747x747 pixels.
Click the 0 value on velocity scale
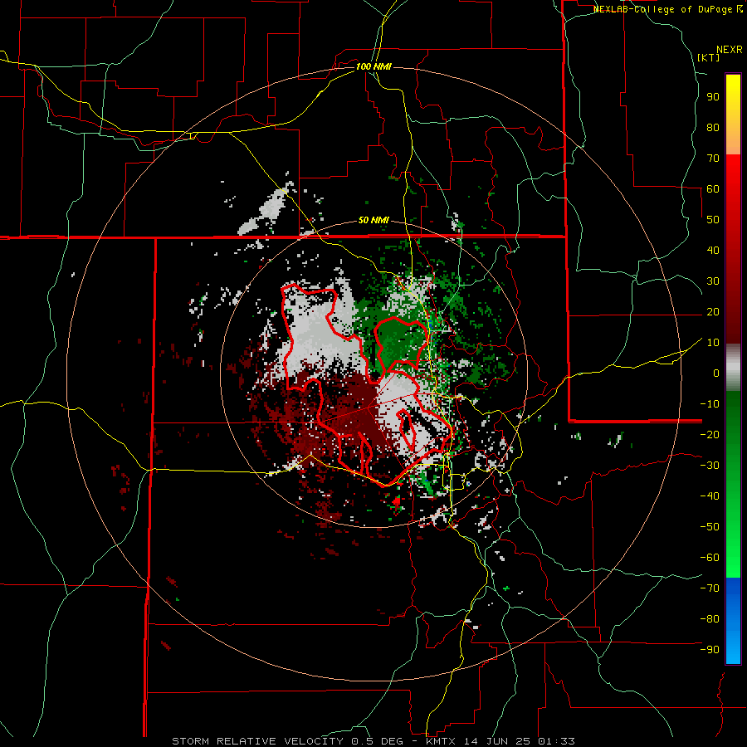point(716,373)
